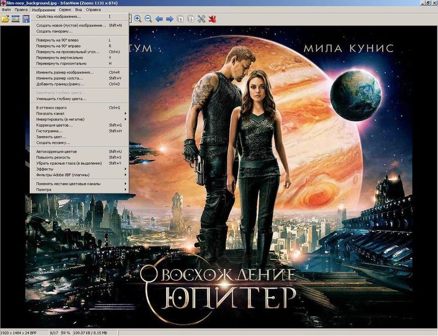Open the Файл menu
438x336 pixels.
(x=6, y=9)
